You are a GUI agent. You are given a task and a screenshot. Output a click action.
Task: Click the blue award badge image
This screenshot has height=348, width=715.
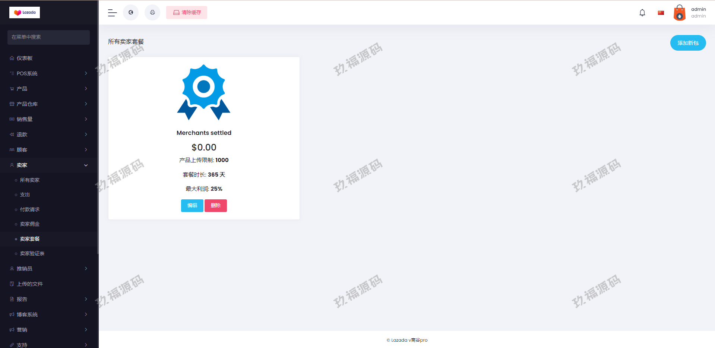204,92
